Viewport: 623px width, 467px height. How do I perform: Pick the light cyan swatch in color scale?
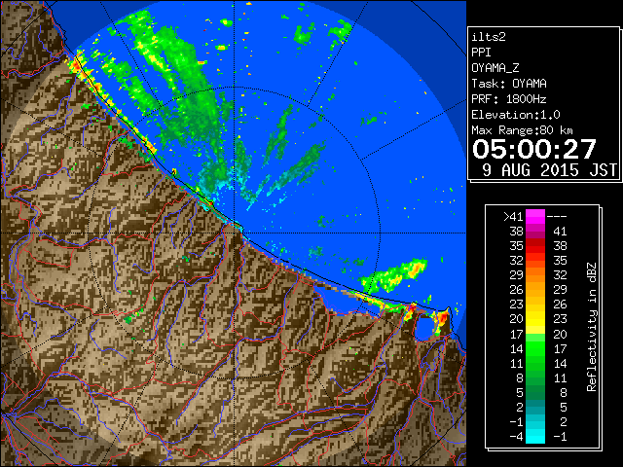coord(535,437)
